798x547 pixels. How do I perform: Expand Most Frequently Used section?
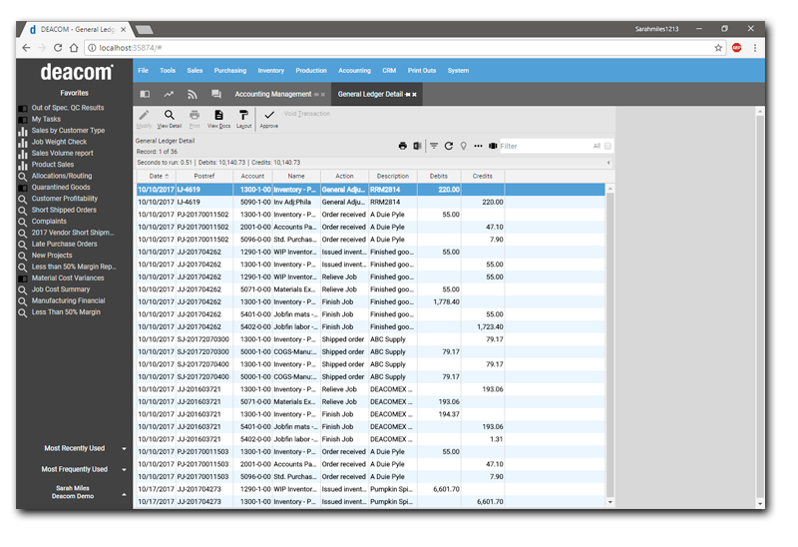pos(124,469)
